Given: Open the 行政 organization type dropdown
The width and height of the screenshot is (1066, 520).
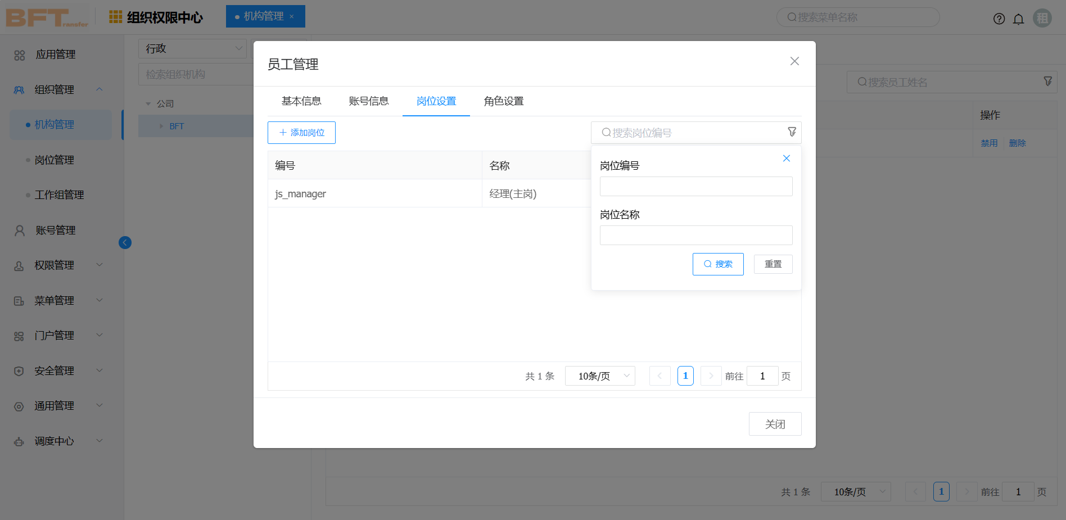Looking at the screenshot, I should click(x=192, y=49).
